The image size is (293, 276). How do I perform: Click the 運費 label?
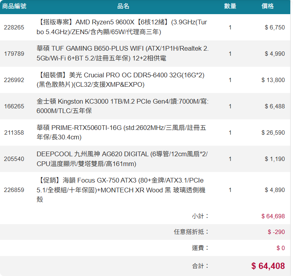coord(200,248)
